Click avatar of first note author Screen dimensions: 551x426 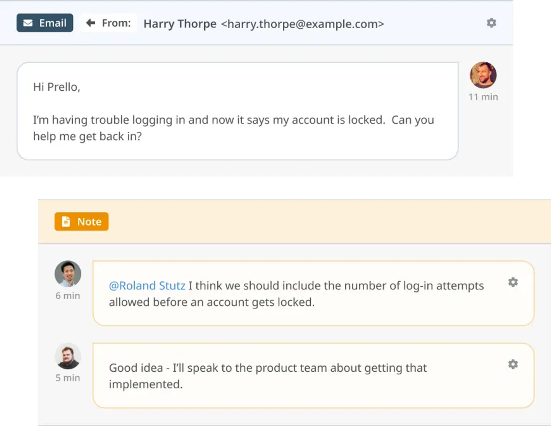tap(68, 274)
